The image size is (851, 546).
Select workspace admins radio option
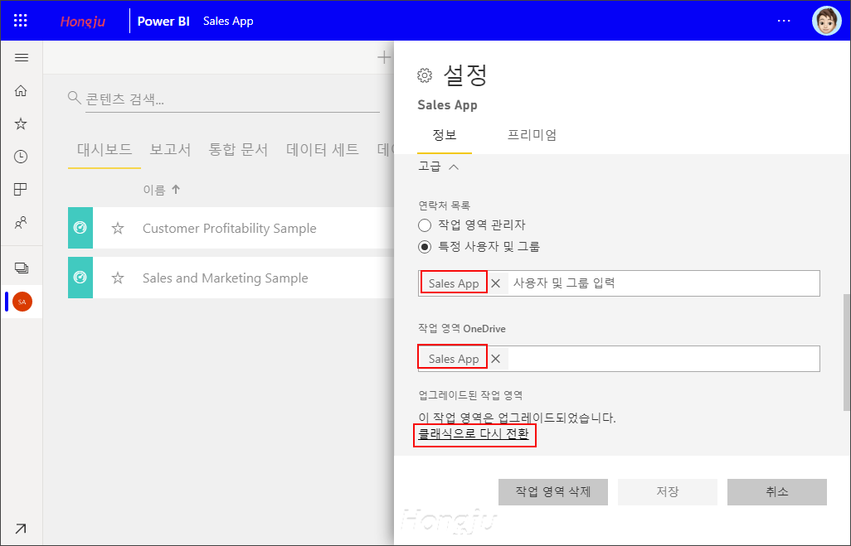coord(425,225)
